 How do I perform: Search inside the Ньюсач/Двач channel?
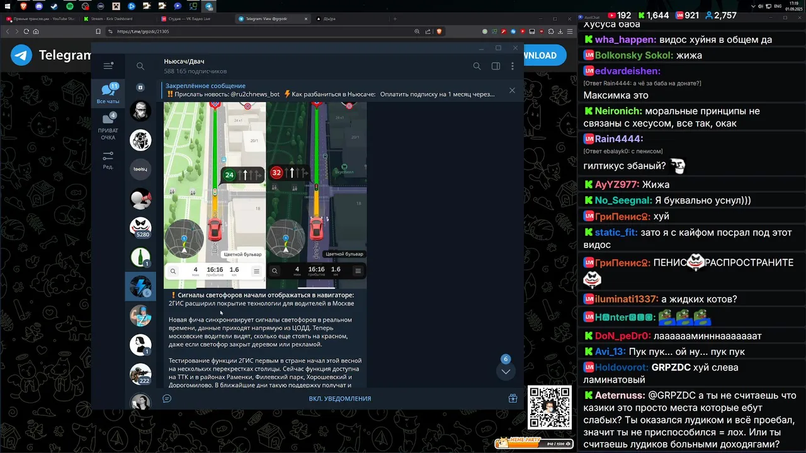[477, 66]
